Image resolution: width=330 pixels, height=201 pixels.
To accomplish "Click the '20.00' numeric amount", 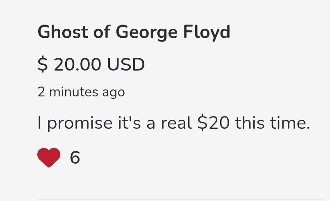I will (77, 64).
